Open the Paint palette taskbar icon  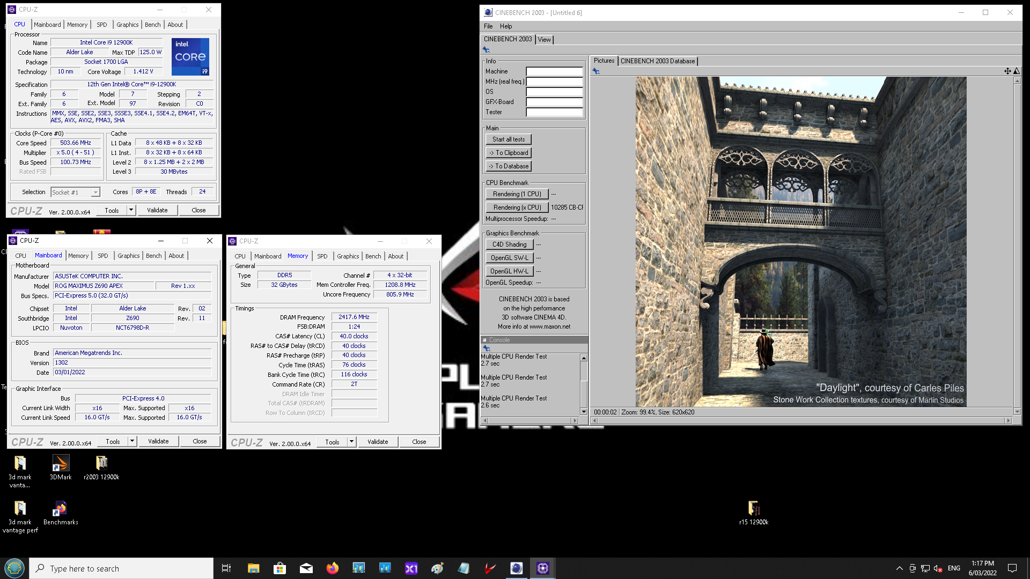[438, 568]
